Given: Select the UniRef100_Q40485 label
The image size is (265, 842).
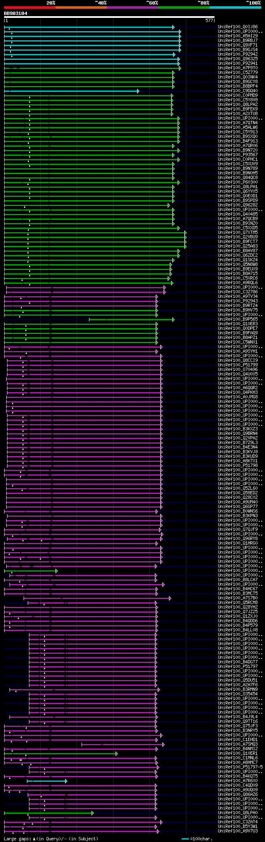Looking at the screenshot, I should (x=238, y=214).
